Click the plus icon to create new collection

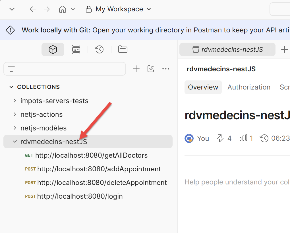pos(136,69)
